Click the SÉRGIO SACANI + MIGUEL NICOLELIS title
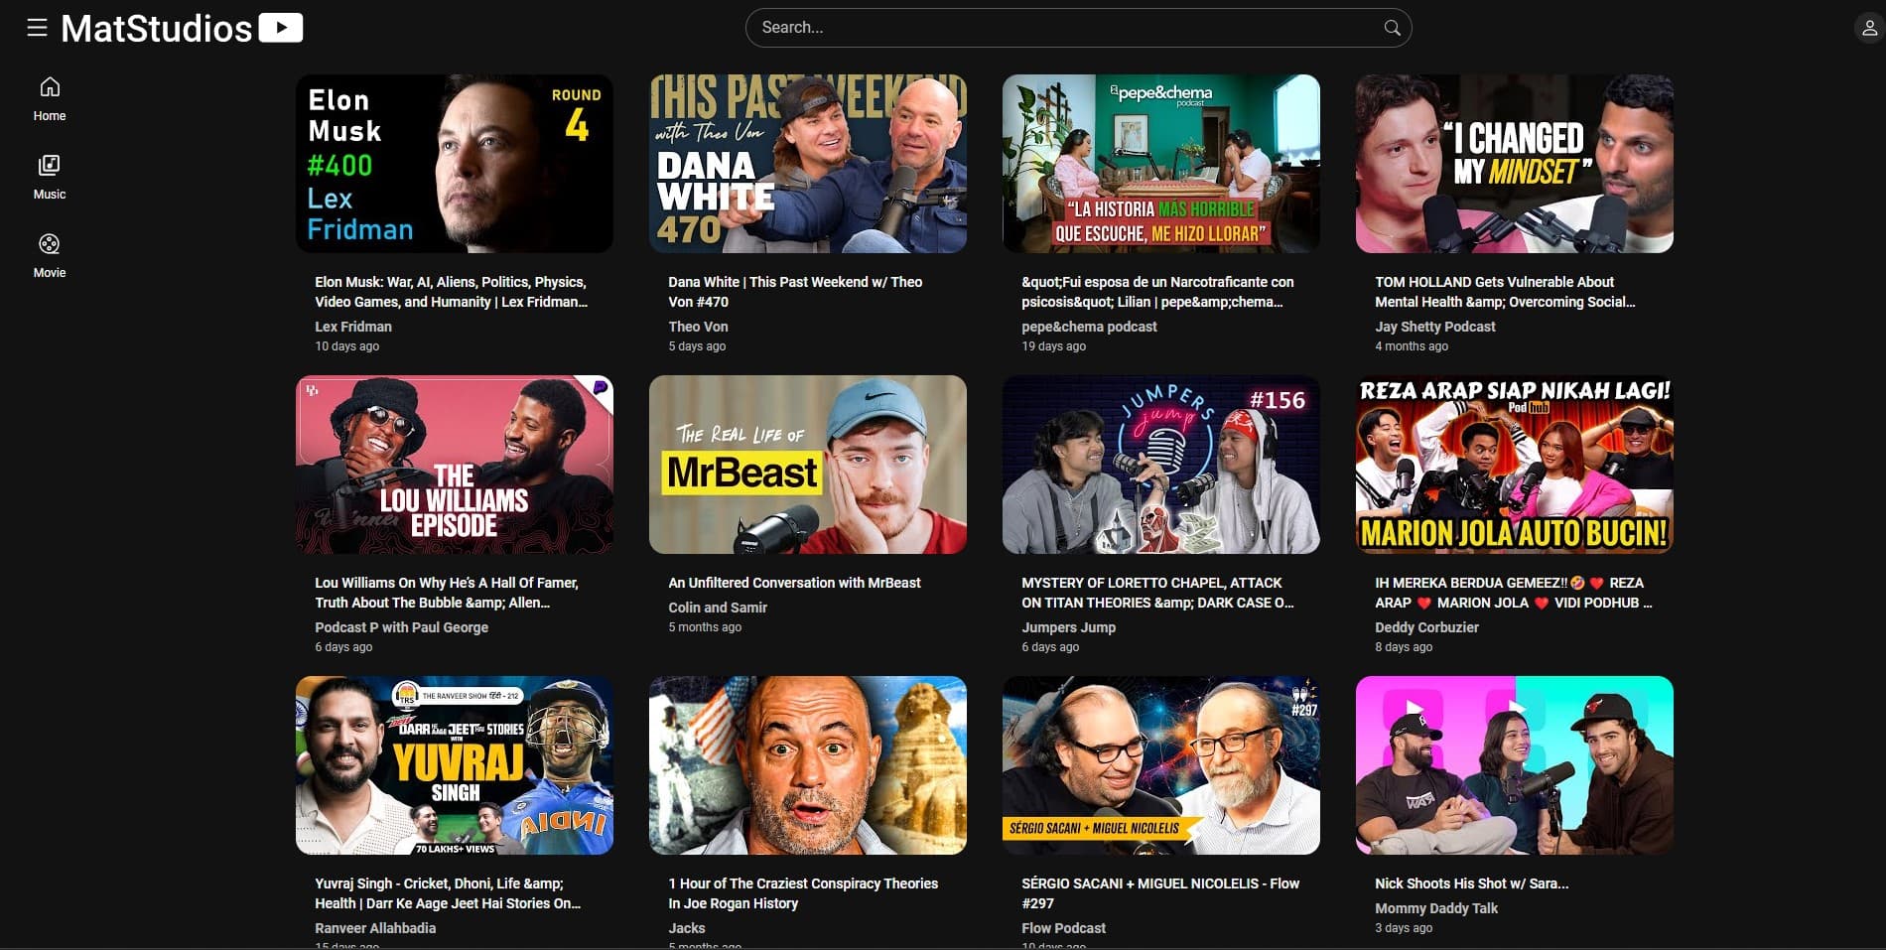Image resolution: width=1886 pixels, height=950 pixels. 1160,893
